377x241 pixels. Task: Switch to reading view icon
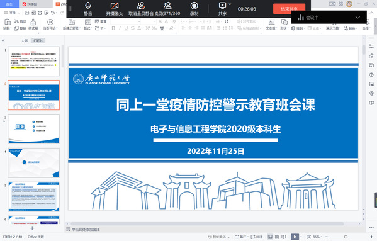(284, 237)
